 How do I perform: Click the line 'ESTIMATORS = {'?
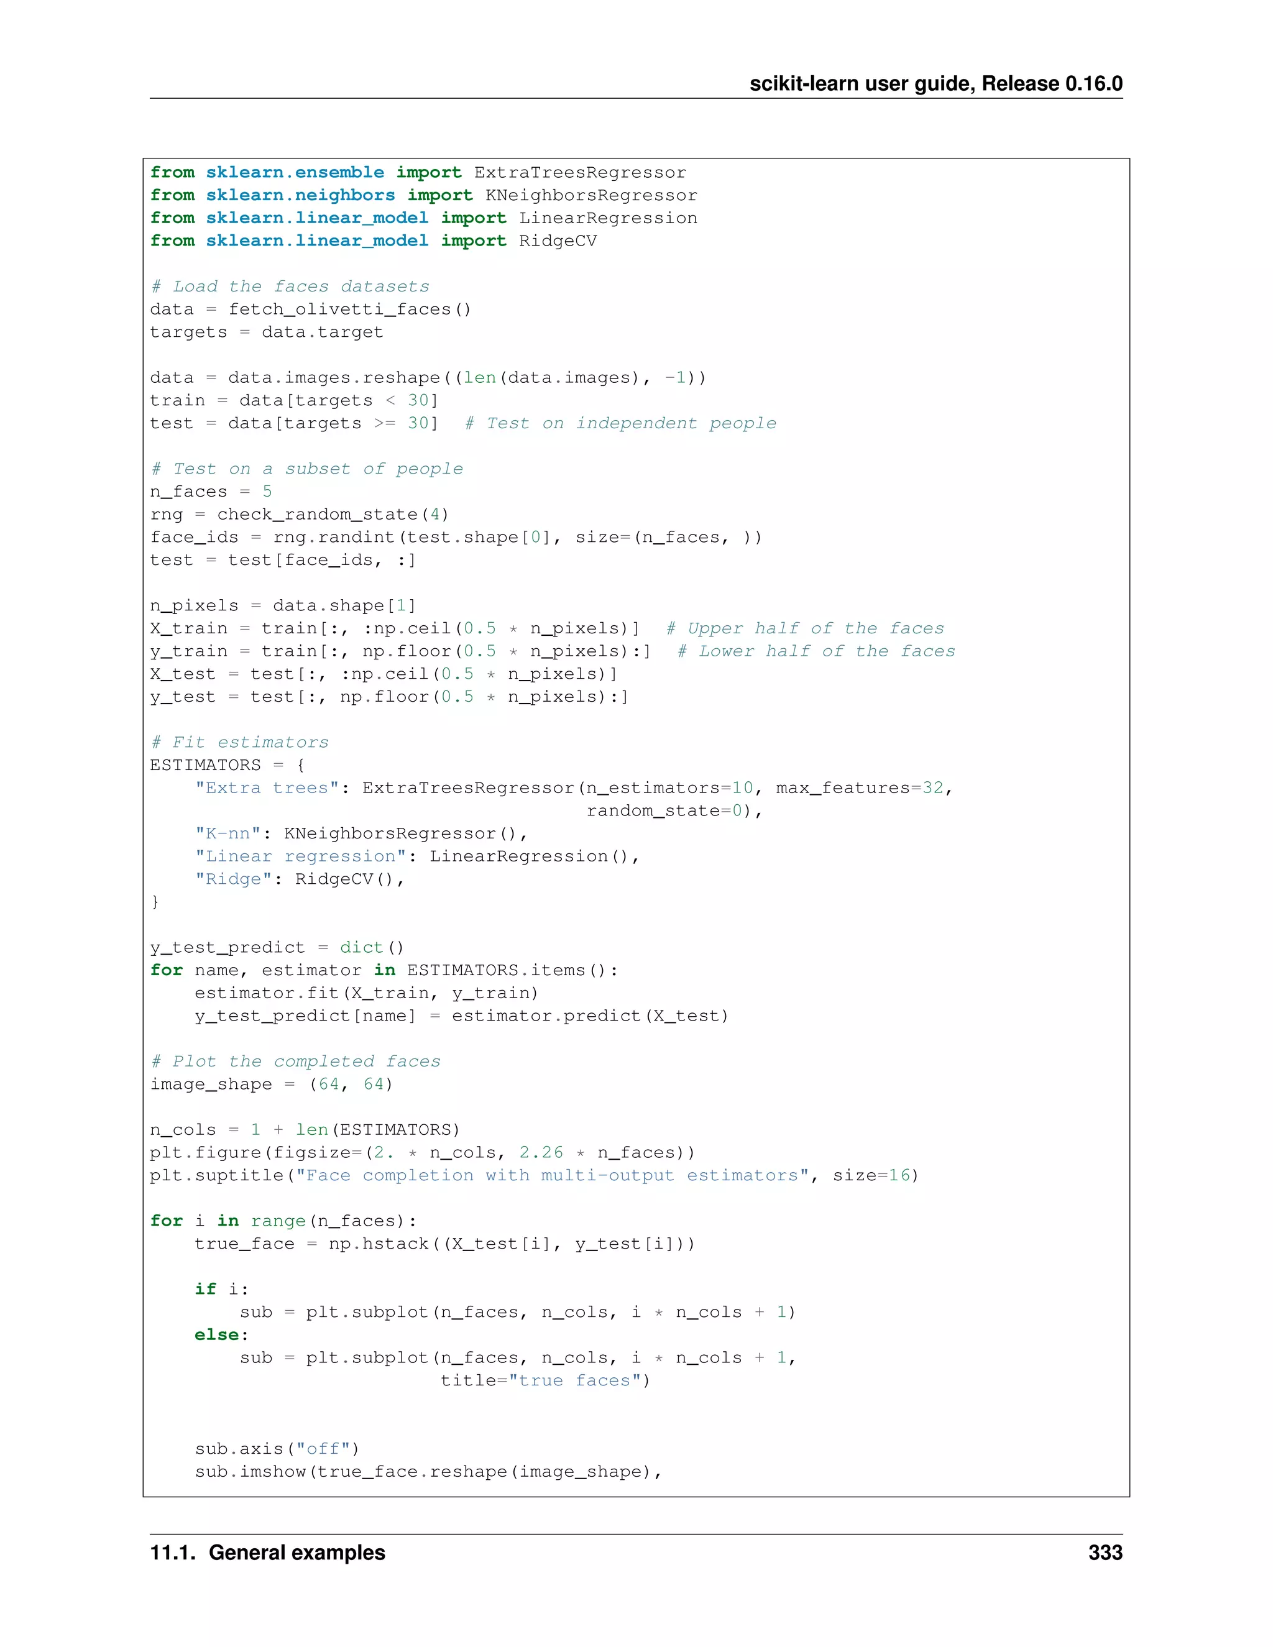227,764
